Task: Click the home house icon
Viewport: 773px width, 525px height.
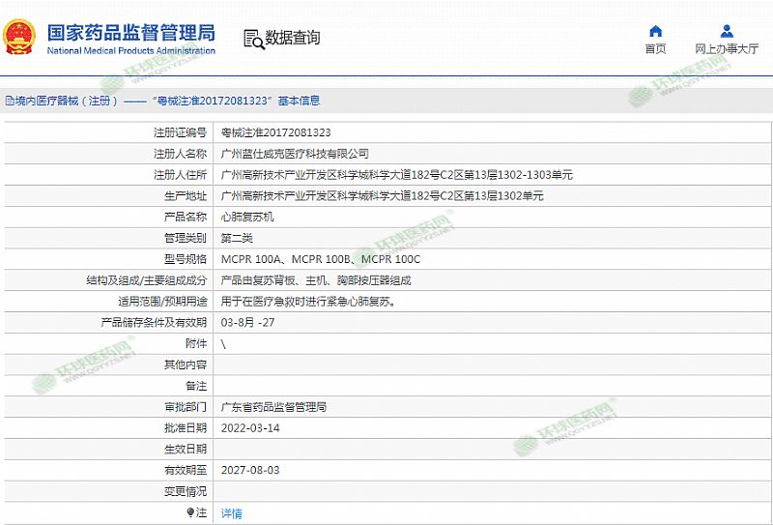Action: [x=655, y=31]
